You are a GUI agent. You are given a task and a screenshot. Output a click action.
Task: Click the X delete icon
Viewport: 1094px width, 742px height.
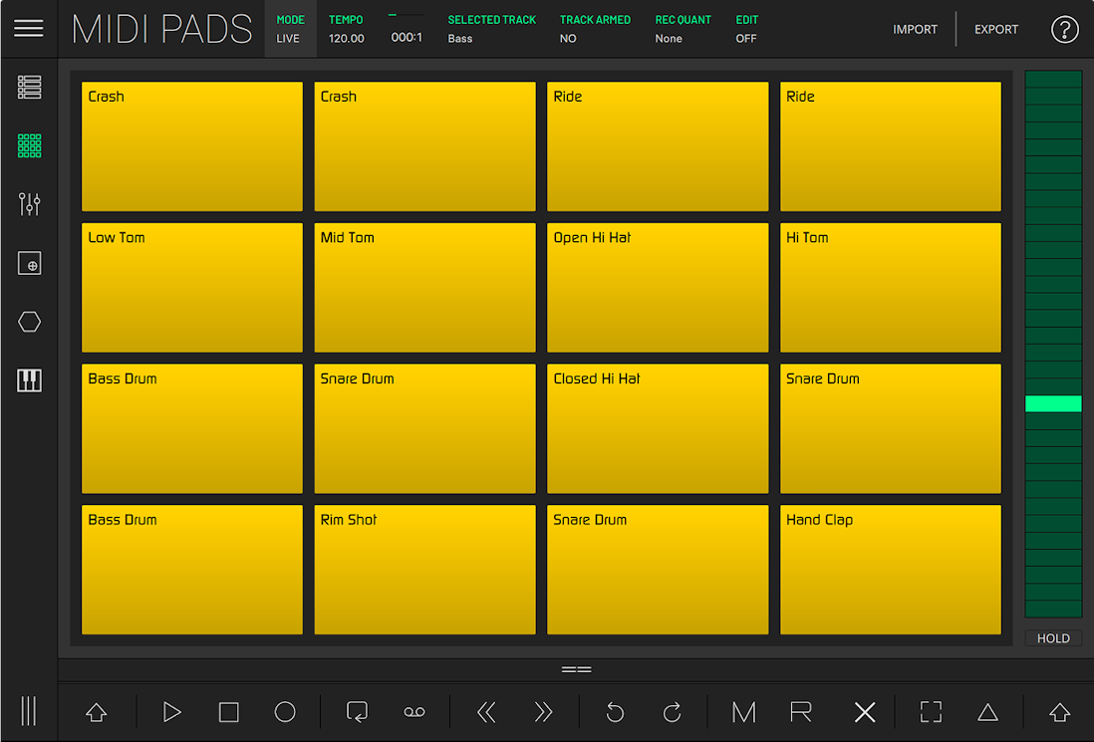tap(865, 712)
